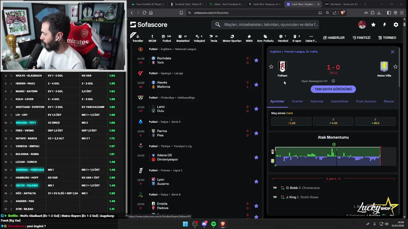
Task: Open Windows Start menu
Action: coord(185,224)
